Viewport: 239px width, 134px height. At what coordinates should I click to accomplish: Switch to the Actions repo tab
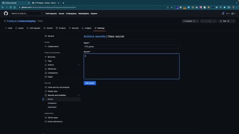[x=48, y=28]
